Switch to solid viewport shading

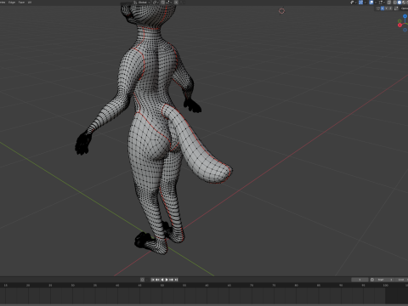click(x=399, y=3)
